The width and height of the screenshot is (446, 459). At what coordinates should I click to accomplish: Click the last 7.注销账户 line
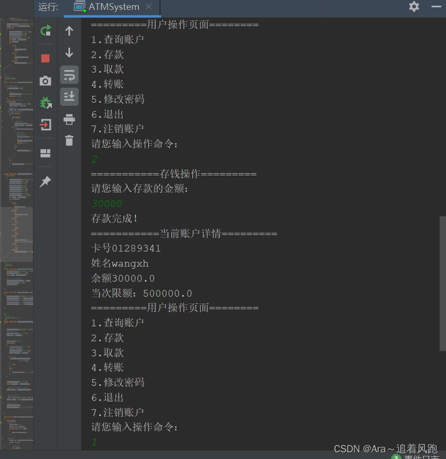117,412
